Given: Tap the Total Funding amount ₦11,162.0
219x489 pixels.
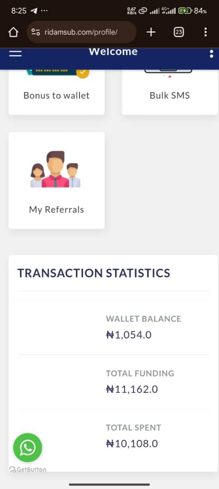Looking at the screenshot, I should point(132,389).
